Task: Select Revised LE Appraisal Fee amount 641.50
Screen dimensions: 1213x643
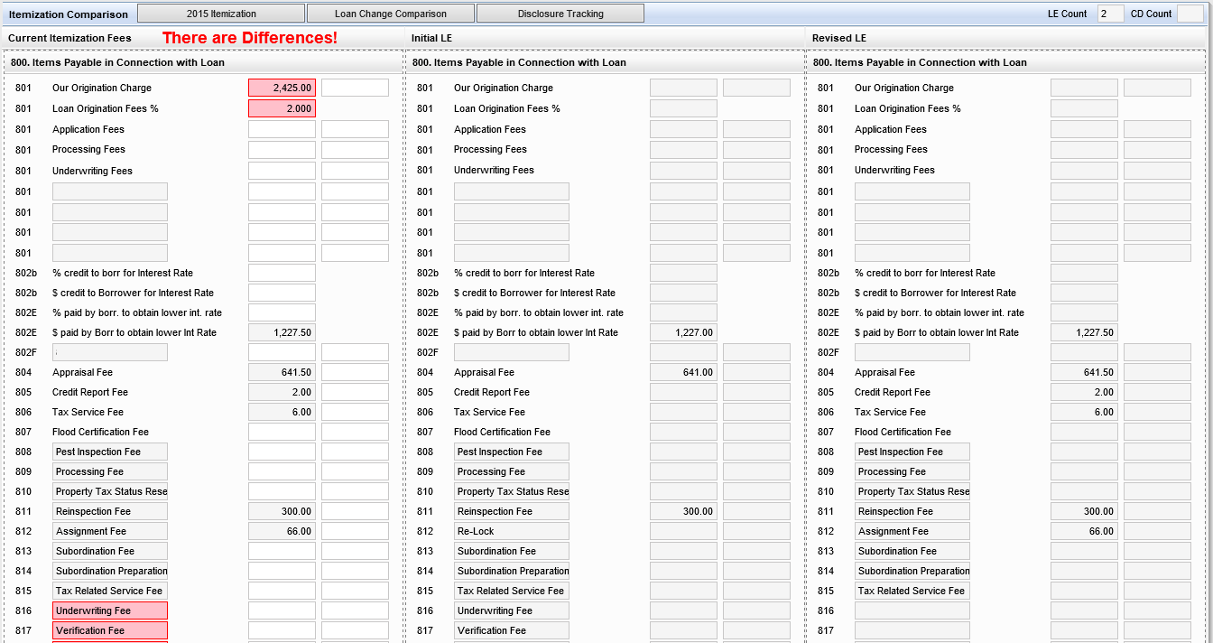Action: 1084,372
